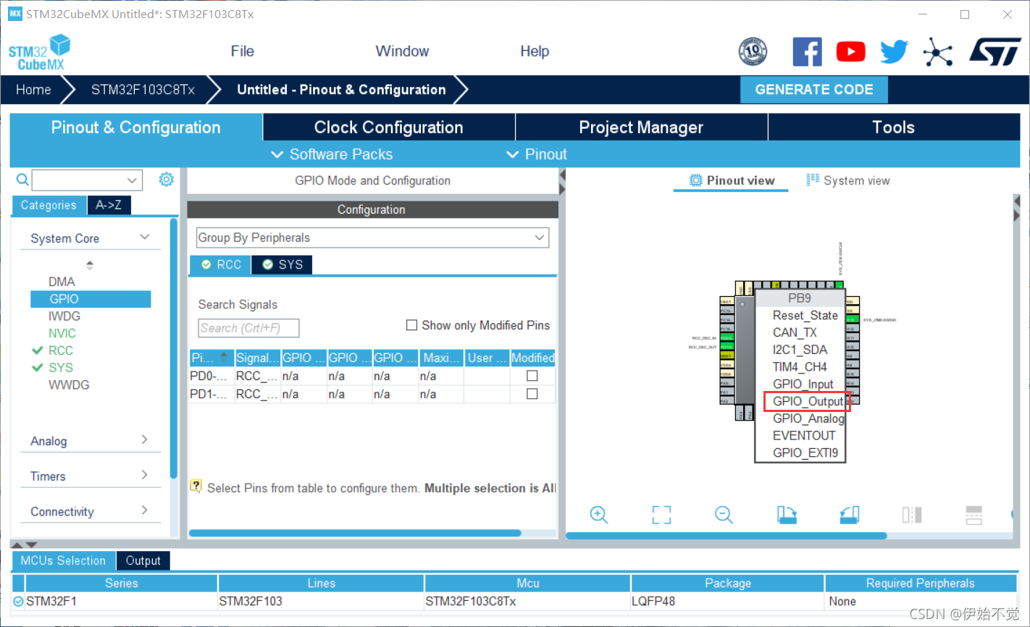Viewport: 1030px width, 627px height.
Task: Click the ST logo
Action: [996, 52]
